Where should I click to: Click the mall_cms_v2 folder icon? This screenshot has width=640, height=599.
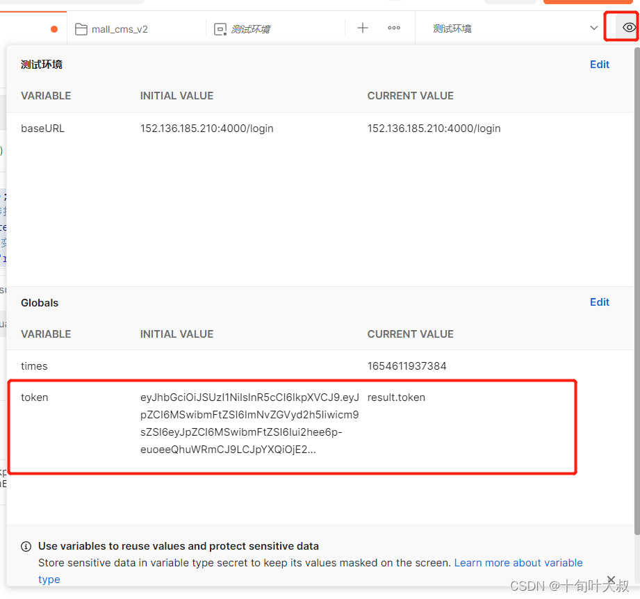click(x=81, y=29)
